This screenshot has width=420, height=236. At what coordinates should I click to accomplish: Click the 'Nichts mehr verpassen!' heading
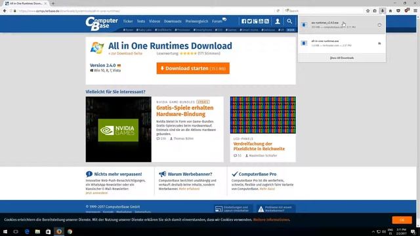118,174
